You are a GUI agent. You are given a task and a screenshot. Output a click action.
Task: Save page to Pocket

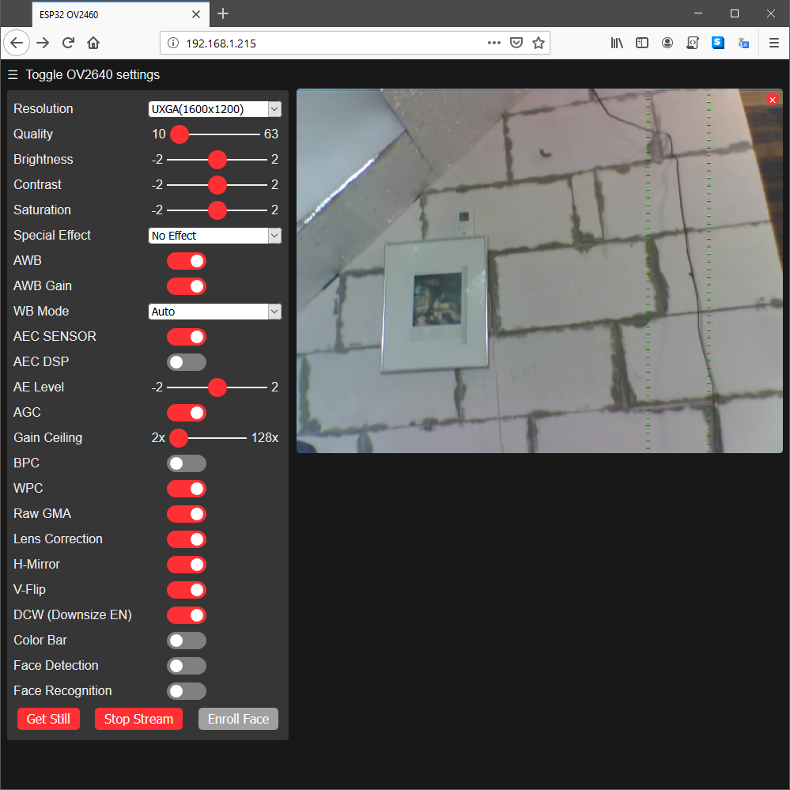(516, 43)
